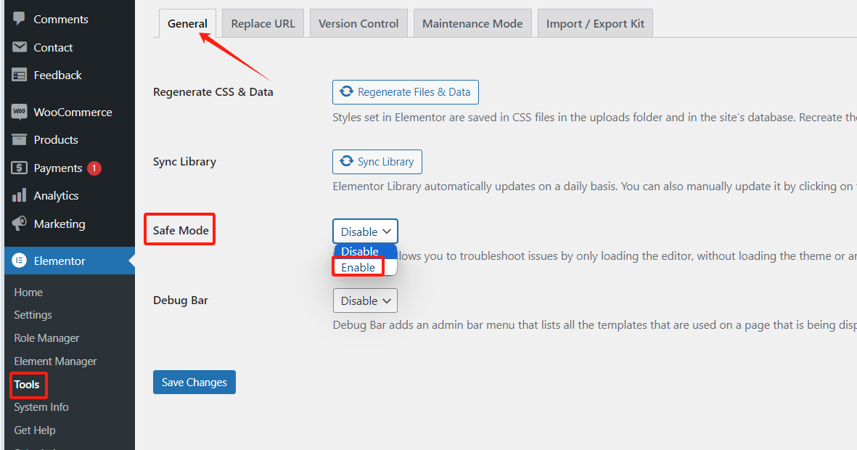Open the Comments panel via speech bubble icon

tap(20, 19)
